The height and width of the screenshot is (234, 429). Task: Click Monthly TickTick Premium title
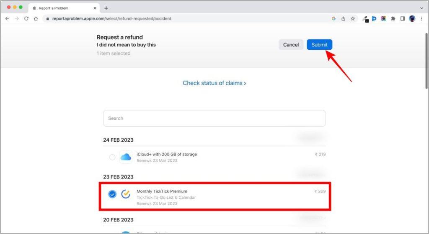tap(162, 191)
